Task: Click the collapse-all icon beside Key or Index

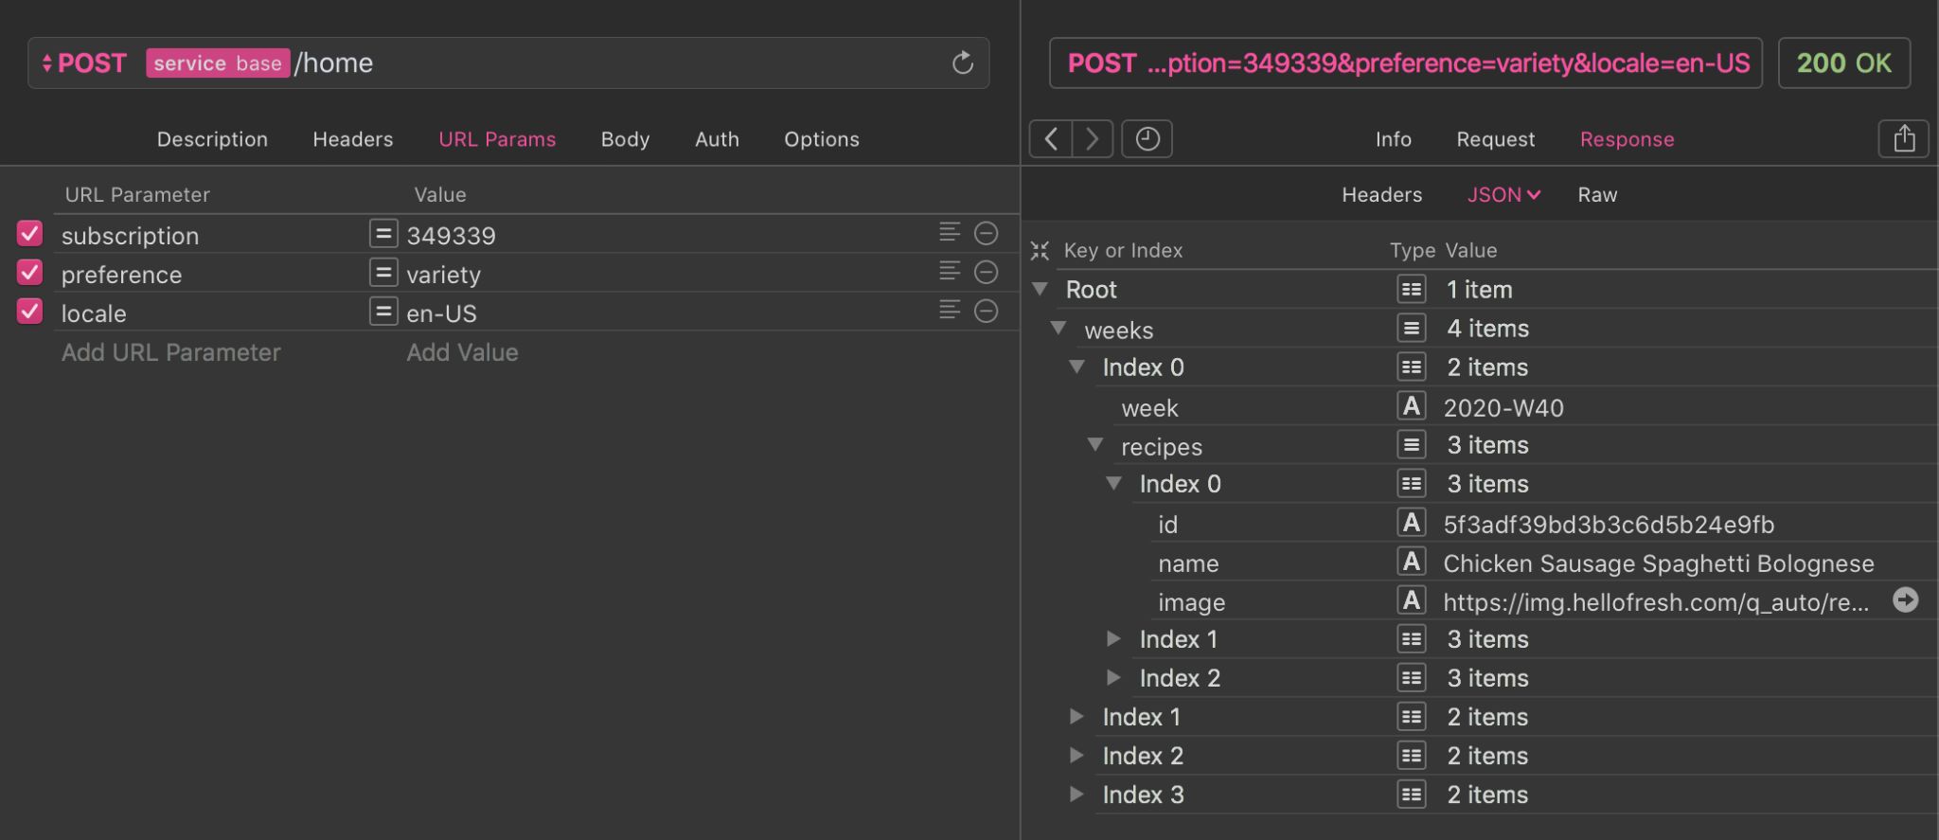Action: [1041, 250]
